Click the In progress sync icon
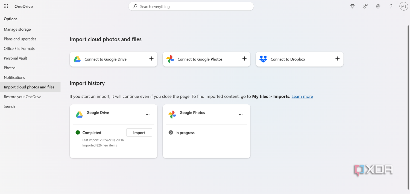This screenshot has height=194, width=410. pyautogui.click(x=171, y=132)
